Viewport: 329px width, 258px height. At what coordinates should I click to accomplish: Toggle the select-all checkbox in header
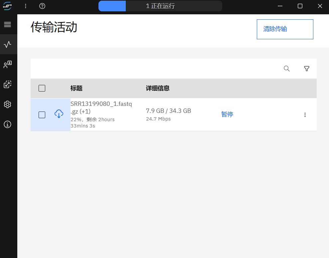pos(42,88)
